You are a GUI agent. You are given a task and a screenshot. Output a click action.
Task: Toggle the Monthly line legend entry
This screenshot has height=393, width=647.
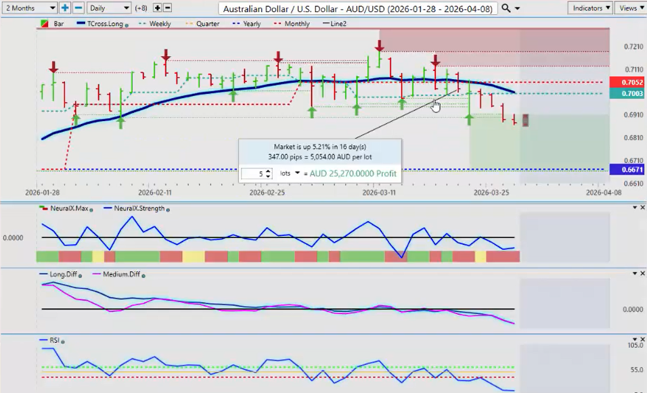[x=292, y=24]
